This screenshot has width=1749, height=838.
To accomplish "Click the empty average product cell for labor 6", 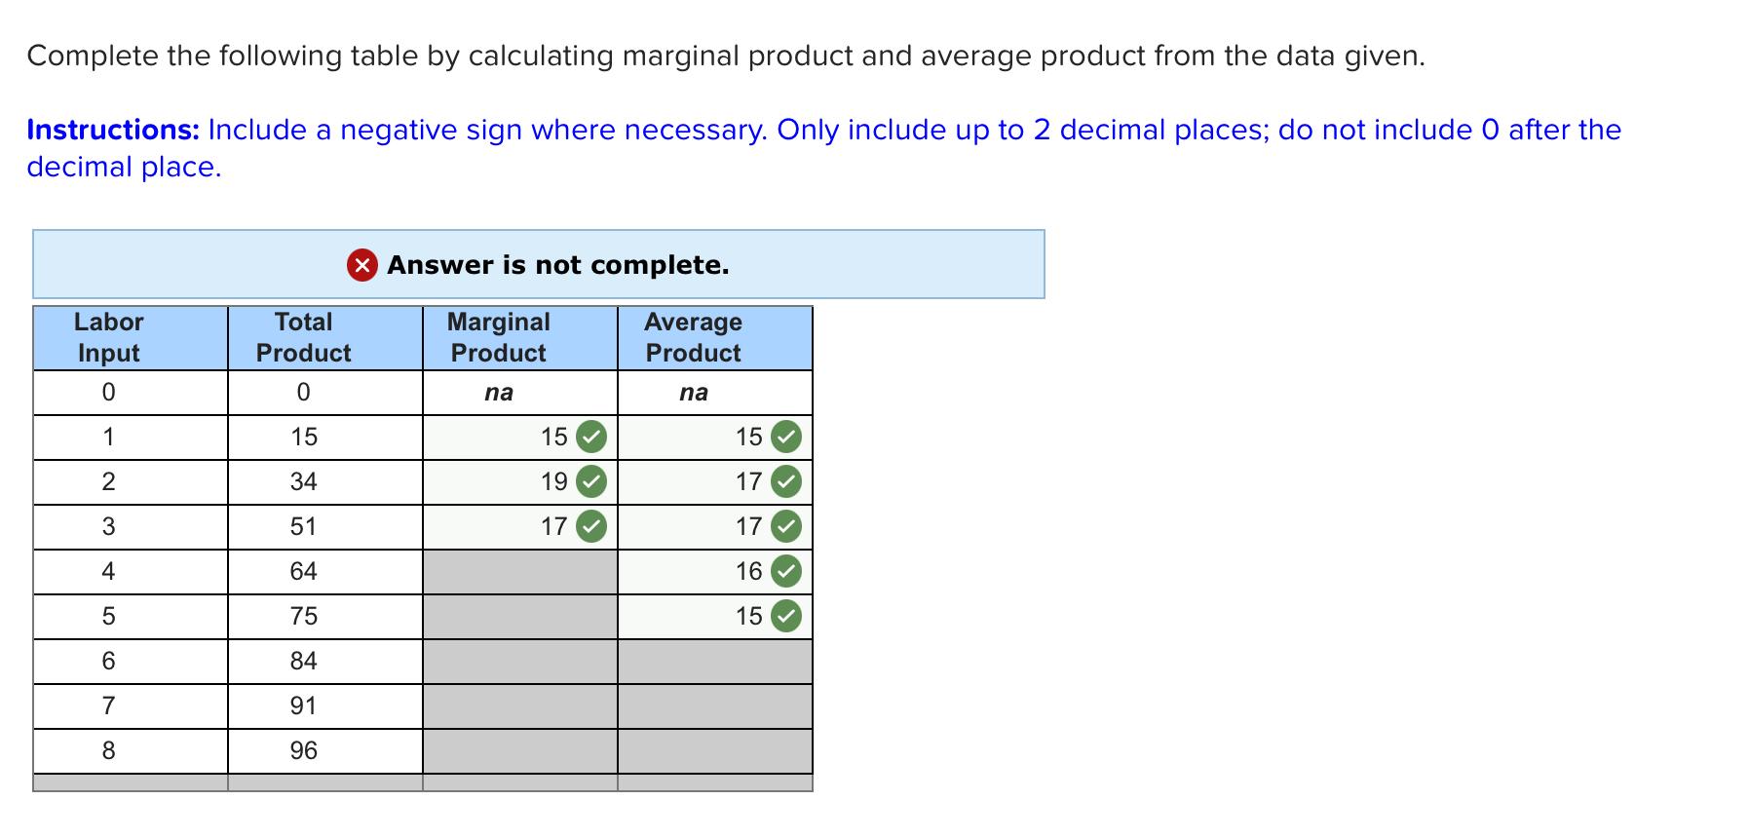I will [x=716, y=660].
